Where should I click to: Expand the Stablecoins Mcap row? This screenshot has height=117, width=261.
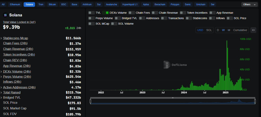(x=1, y=38)
